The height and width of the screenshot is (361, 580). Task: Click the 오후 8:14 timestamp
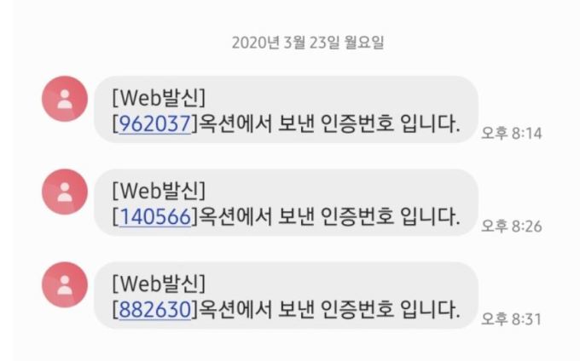512,134
